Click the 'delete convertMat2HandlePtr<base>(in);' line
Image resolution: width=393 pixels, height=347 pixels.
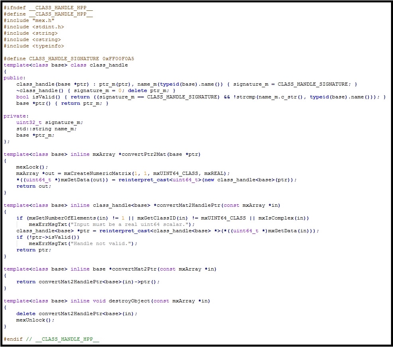tap(77, 314)
